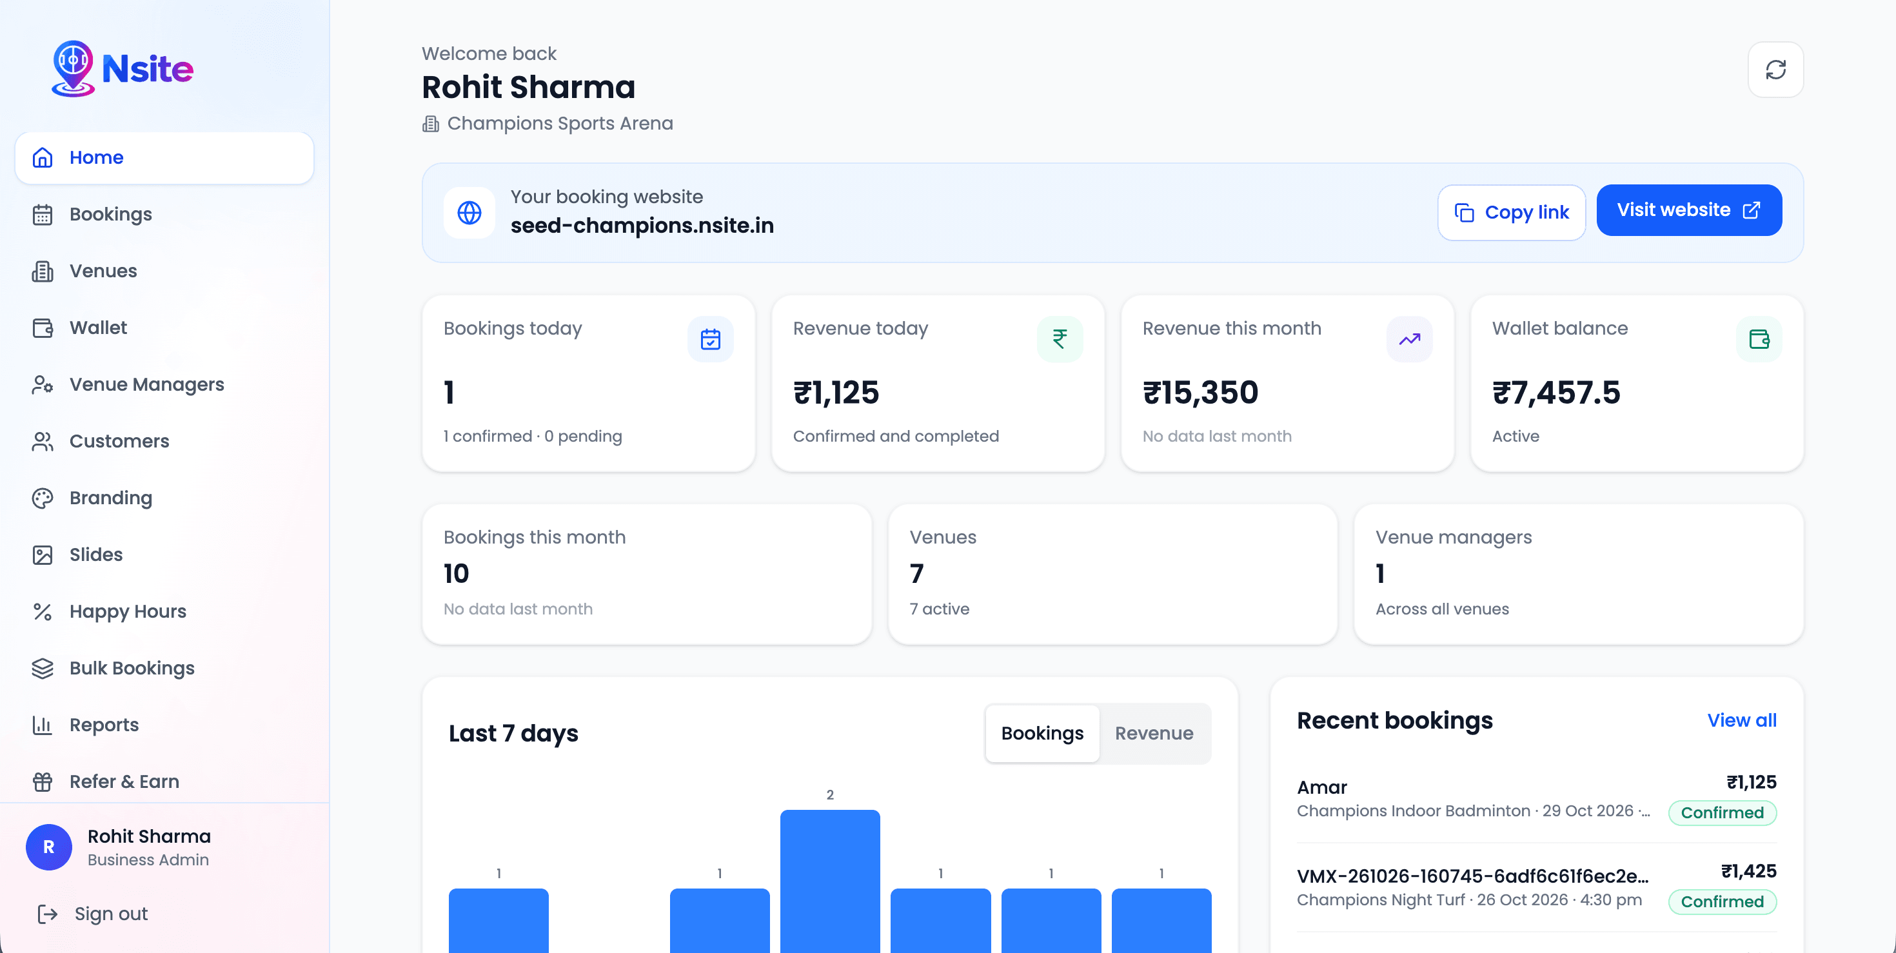Image resolution: width=1896 pixels, height=953 pixels.
Task: Click Rohit Sharma Business Admin profile
Action: click(x=164, y=847)
